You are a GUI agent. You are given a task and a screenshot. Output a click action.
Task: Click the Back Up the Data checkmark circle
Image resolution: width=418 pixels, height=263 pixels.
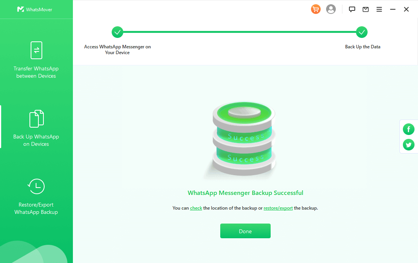[362, 32]
